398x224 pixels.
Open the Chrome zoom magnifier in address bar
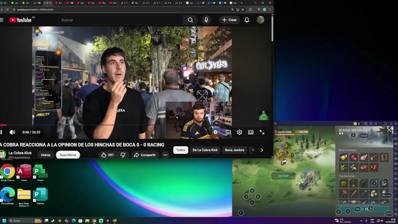pyautogui.click(x=233, y=10)
